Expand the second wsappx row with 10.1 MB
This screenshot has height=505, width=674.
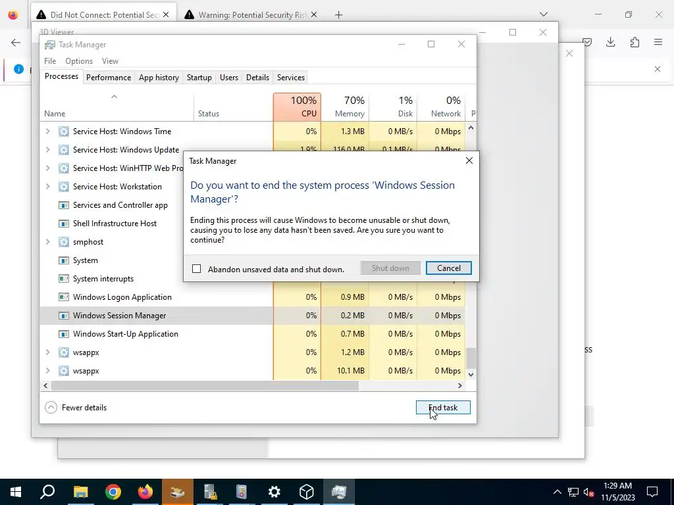click(47, 371)
